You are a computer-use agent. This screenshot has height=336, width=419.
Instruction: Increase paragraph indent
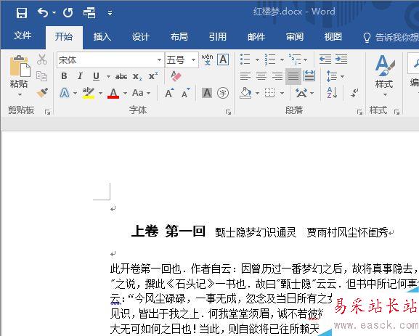click(341, 60)
